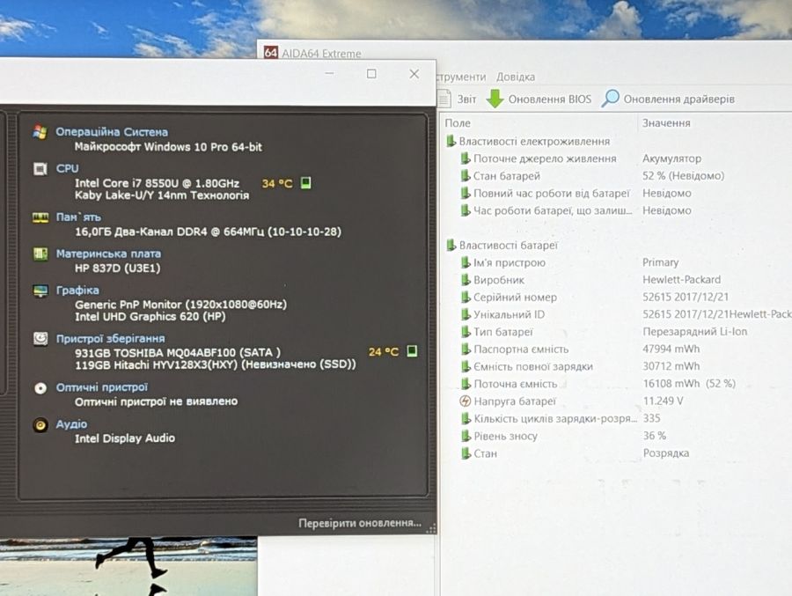Image resolution: width=792 pixels, height=596 pixels.
Task: Open the partially hidden Інструменти menu in AIDA64
Action: [461, 77]
